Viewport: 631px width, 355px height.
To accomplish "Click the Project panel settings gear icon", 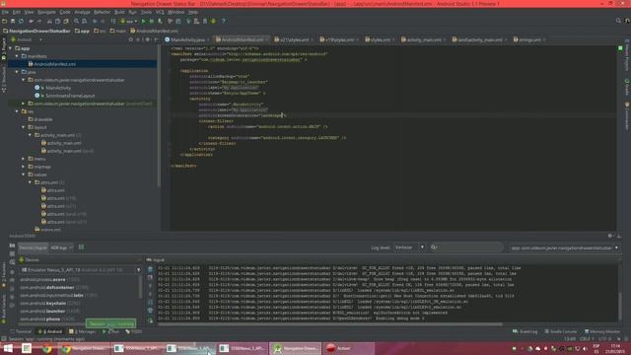I will [147, 39].
